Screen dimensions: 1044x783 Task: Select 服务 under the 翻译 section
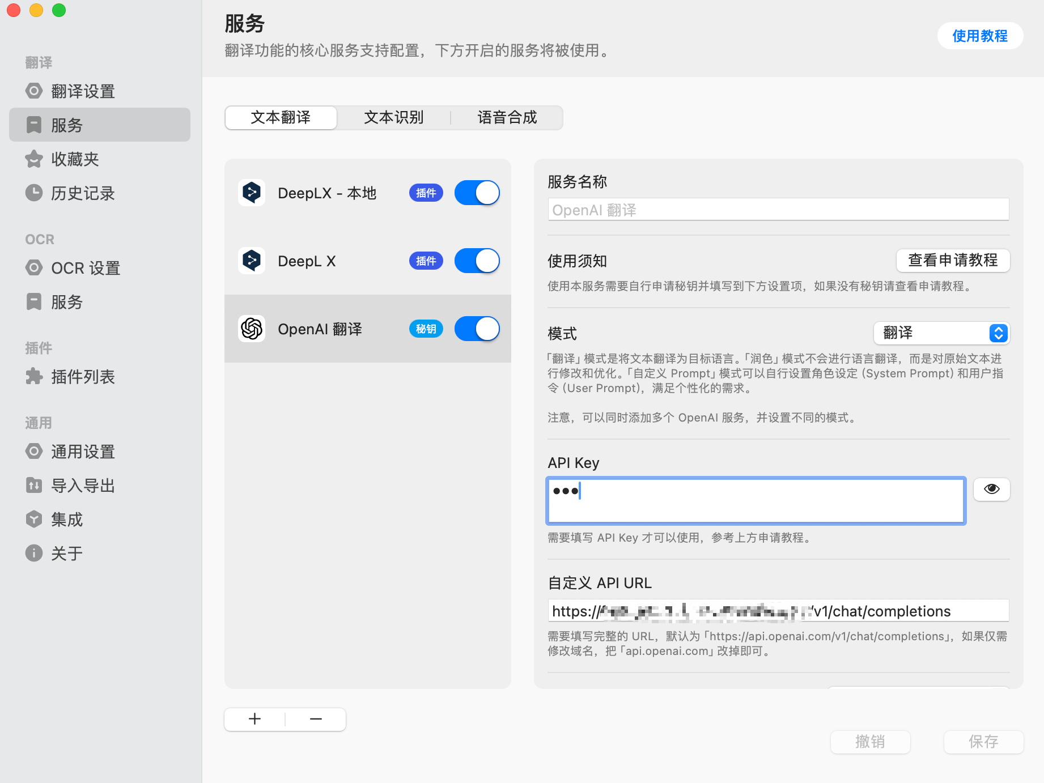coord(100,125)
